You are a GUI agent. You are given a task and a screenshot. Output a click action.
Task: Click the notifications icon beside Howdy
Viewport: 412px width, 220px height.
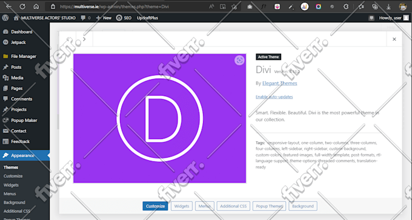[x=371, y=18]
